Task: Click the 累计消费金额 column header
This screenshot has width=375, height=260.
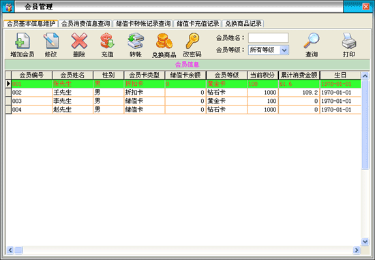Action: tap(299, 75)
